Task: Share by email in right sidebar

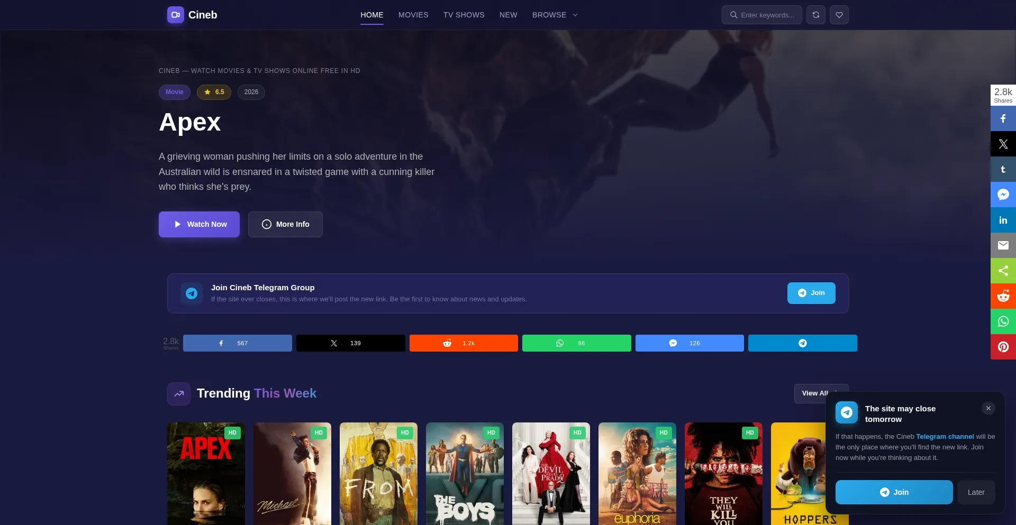Action: tap(1003, 245)
